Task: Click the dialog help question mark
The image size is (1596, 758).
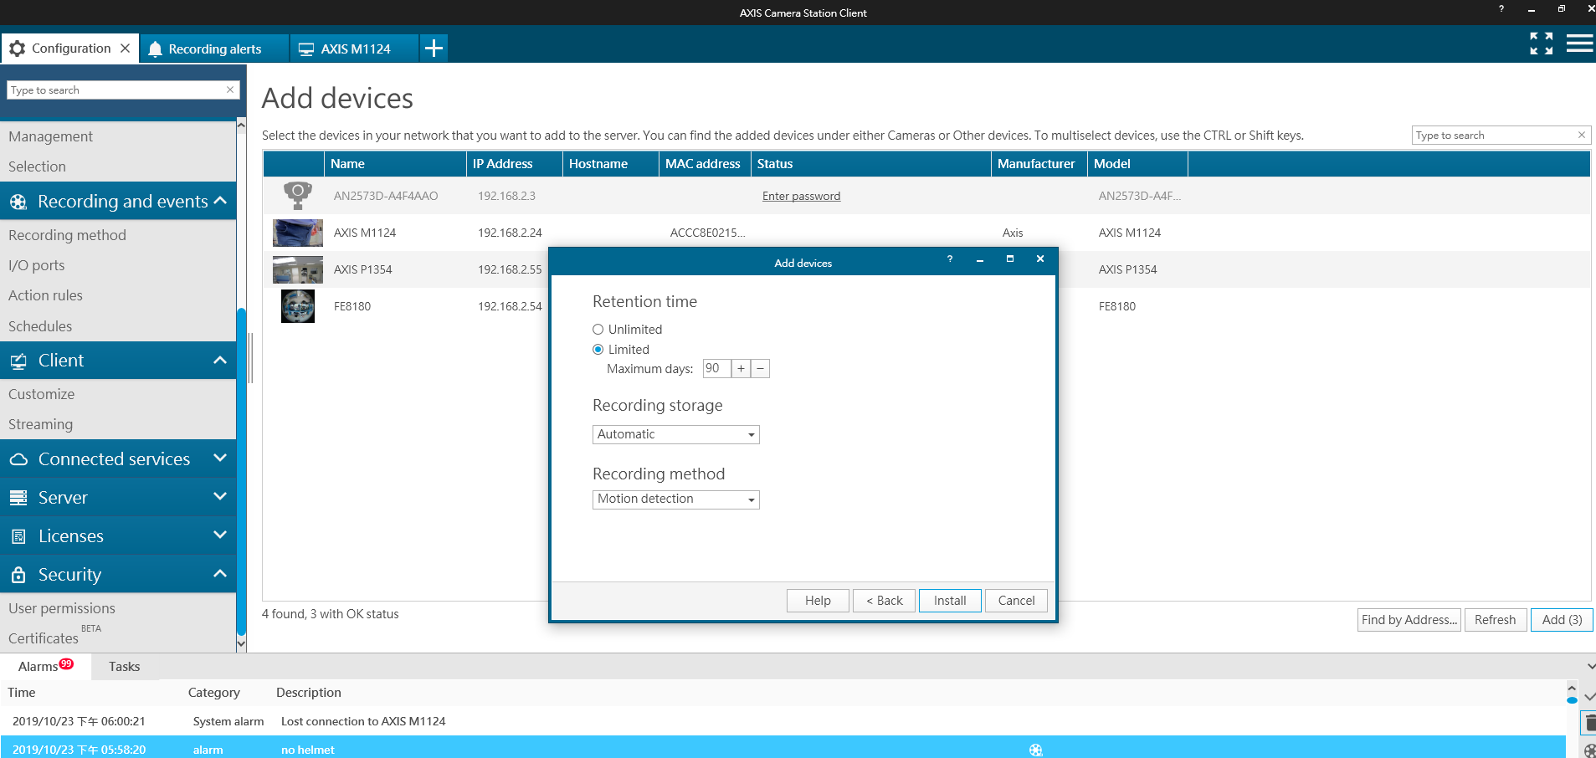Action: [x=950, y=259]
